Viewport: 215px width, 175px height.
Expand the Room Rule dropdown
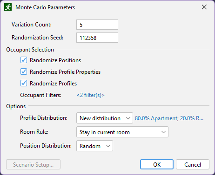pyautogui.click(x=122, y=132)
